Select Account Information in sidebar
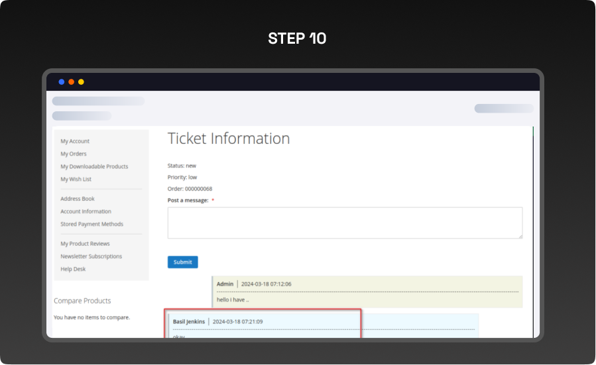The image size is (596, 365). click(x=86, y=211)
